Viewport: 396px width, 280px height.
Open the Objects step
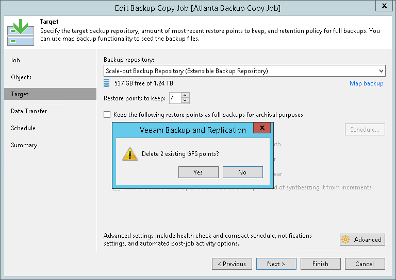[21, 77]
